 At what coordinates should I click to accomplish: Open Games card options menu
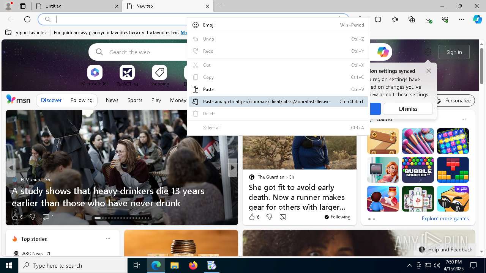[x=463, y=119]
